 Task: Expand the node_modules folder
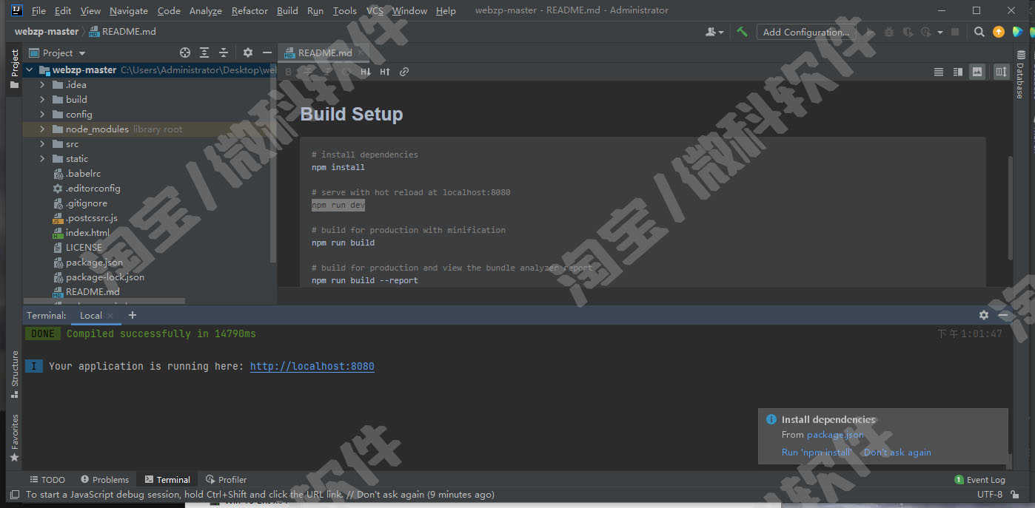coord(42,129)
